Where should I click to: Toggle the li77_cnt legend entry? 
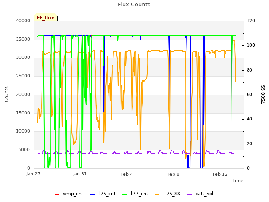(135, 194)
